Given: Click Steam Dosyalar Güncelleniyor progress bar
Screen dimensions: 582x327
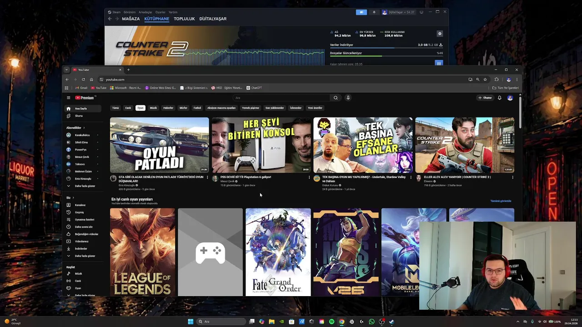Looking at the screenshot, I should coord(386,56).
